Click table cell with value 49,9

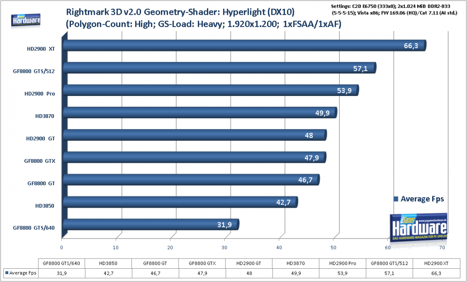tap(295, 273)
